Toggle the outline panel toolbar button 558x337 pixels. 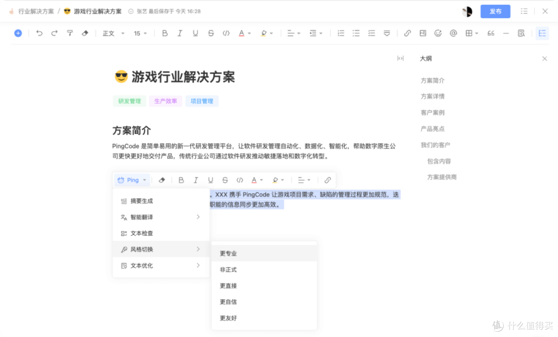pos(542,34)
